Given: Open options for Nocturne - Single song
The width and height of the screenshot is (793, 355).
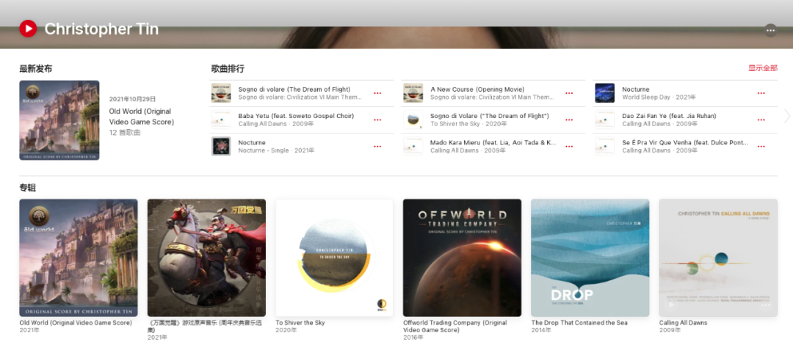Looking at the screenshot, I should tap(377, 147).
